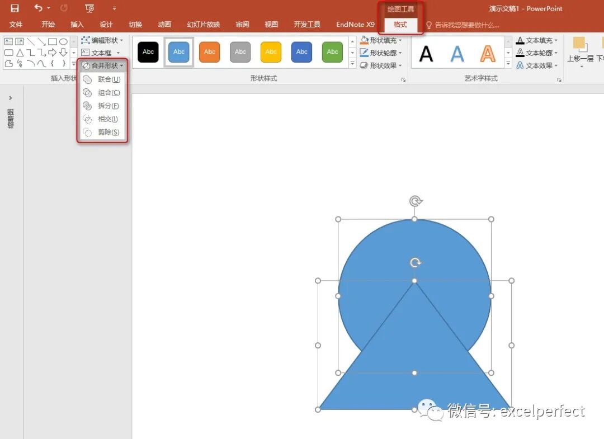Click the 告诉我您想要做什么 search box
604x439 pixels.
[463, 25]
